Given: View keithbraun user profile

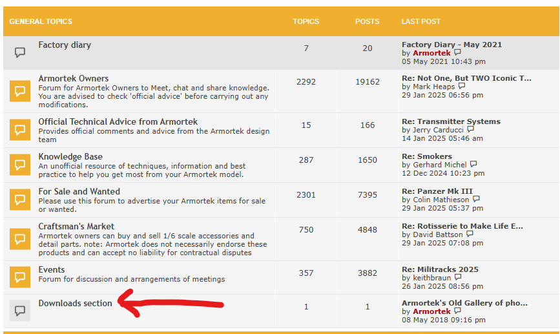Looking at the screenshot, I should pos(431,278).
